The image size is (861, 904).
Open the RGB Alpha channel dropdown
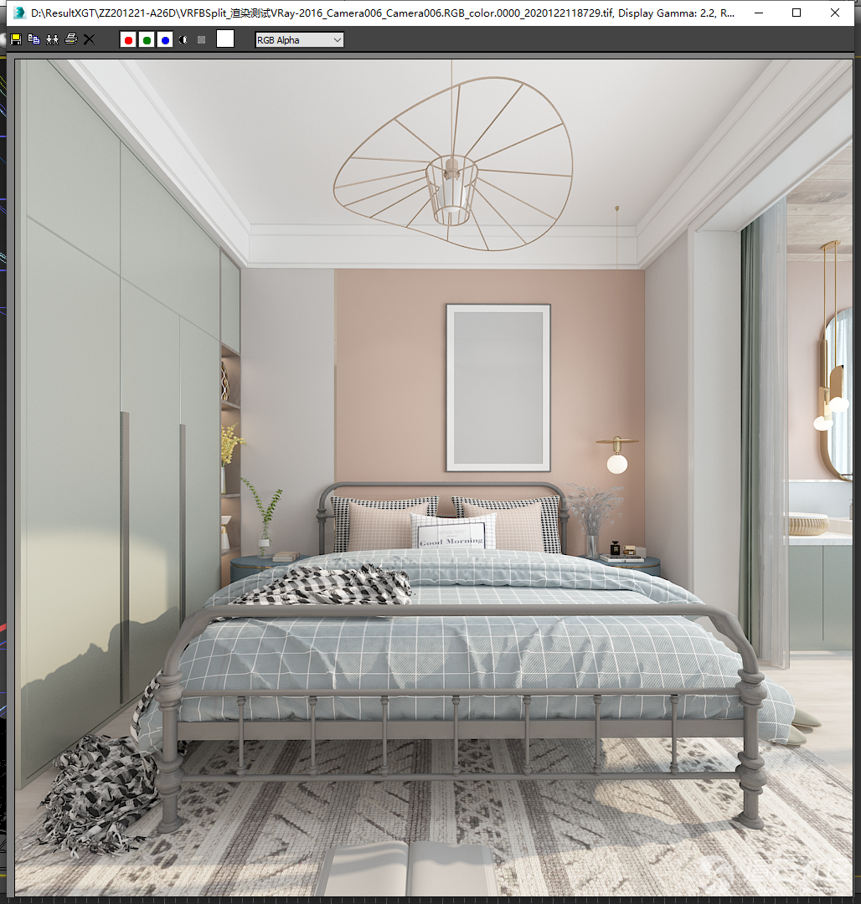tap(299, 39)
